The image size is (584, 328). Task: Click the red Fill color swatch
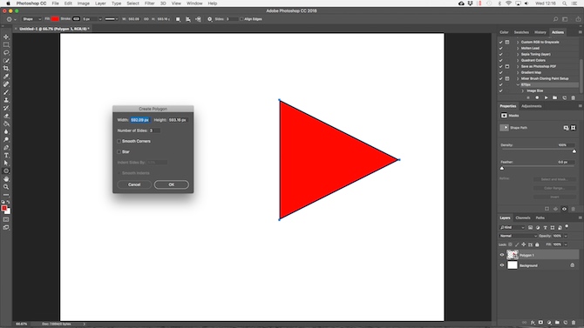[x=55, y=19]
